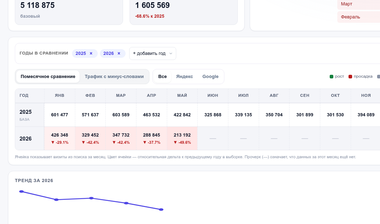Click the СЕН column header
380x224 pixels.
coord(305,95)
